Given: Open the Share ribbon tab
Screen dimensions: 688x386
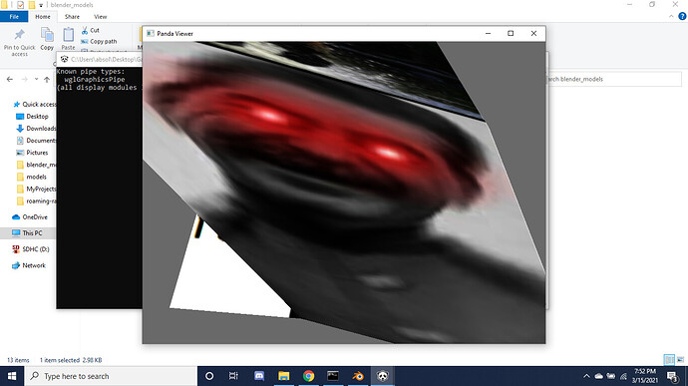Looking at the screenshot, I should pos(72,17).
